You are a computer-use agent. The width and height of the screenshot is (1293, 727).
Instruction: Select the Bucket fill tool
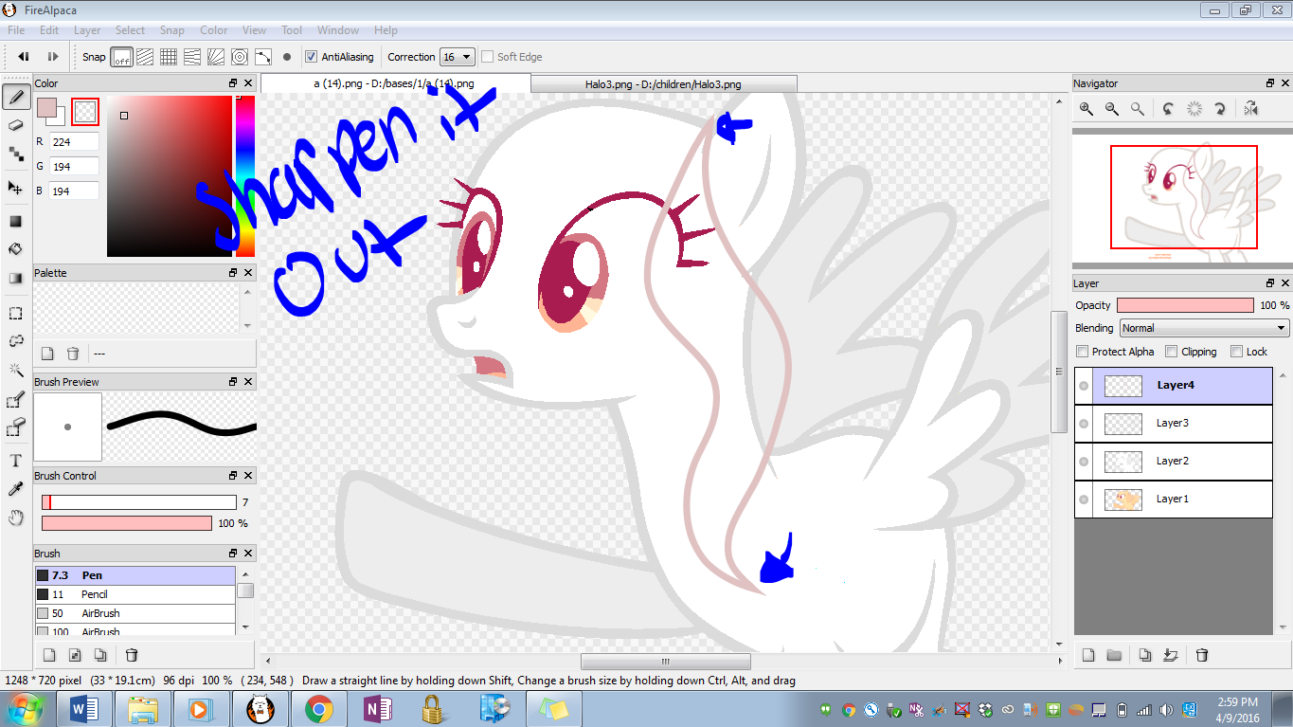tap(15, 249)
